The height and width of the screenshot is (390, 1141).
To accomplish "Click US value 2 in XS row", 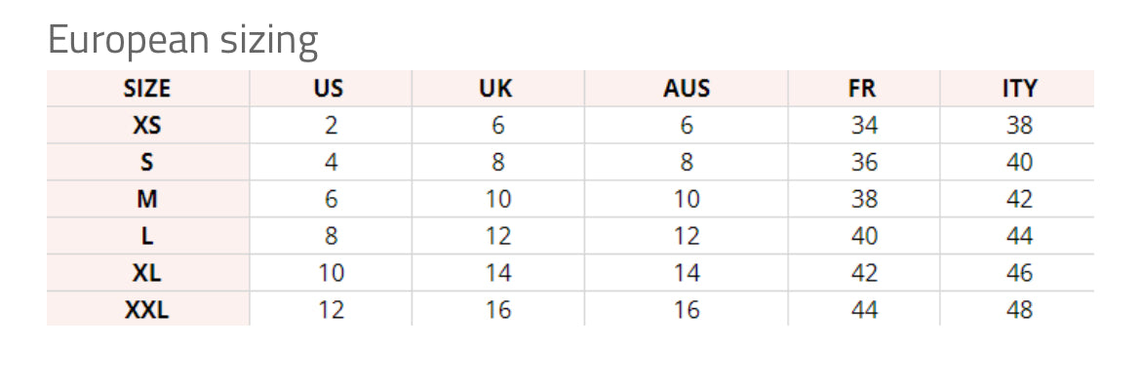I will [x=331, y=126].
